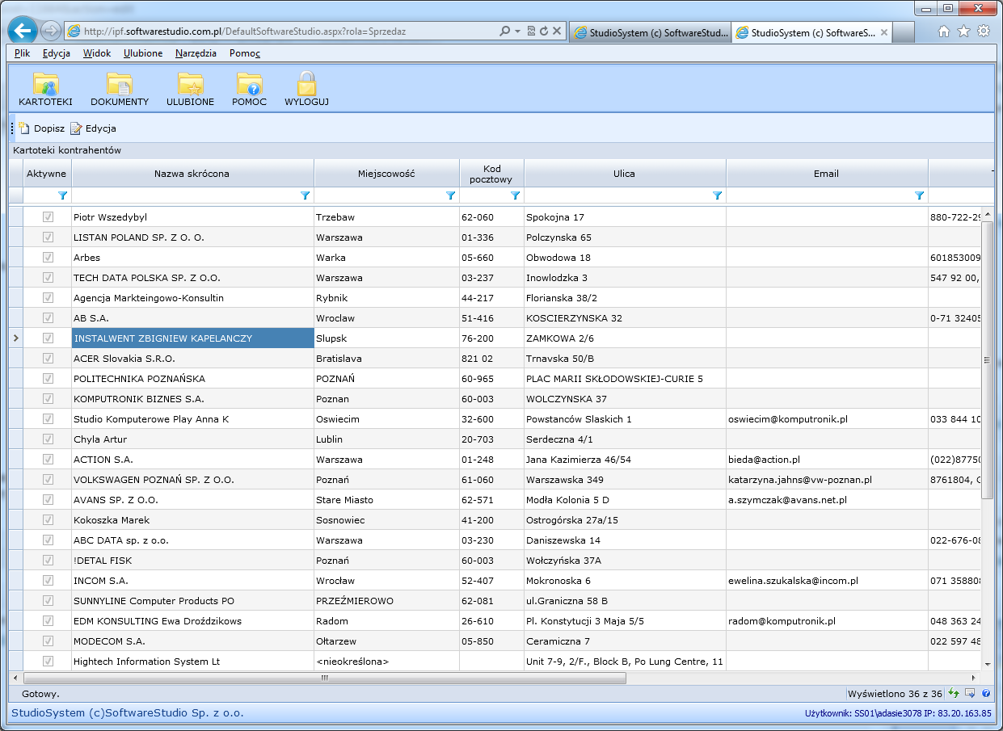This screenshot has height=731, width=1003.
Task: Click the compatibility view icon in address bar
Action: coord(531,32)
